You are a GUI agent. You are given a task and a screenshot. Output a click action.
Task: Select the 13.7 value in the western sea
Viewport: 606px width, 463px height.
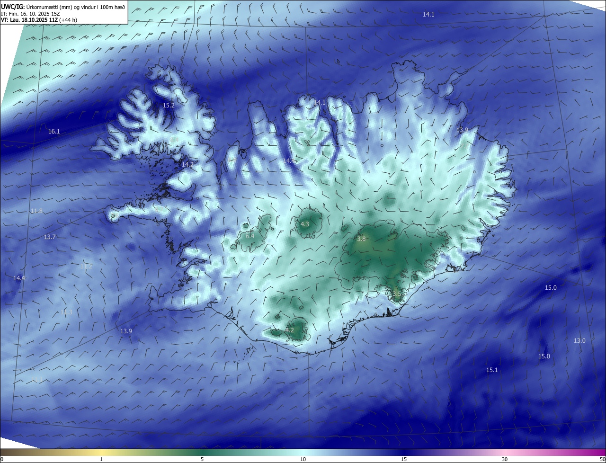coord(50,237)
